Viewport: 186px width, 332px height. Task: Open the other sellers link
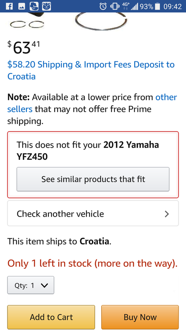[x=92, y=103]
